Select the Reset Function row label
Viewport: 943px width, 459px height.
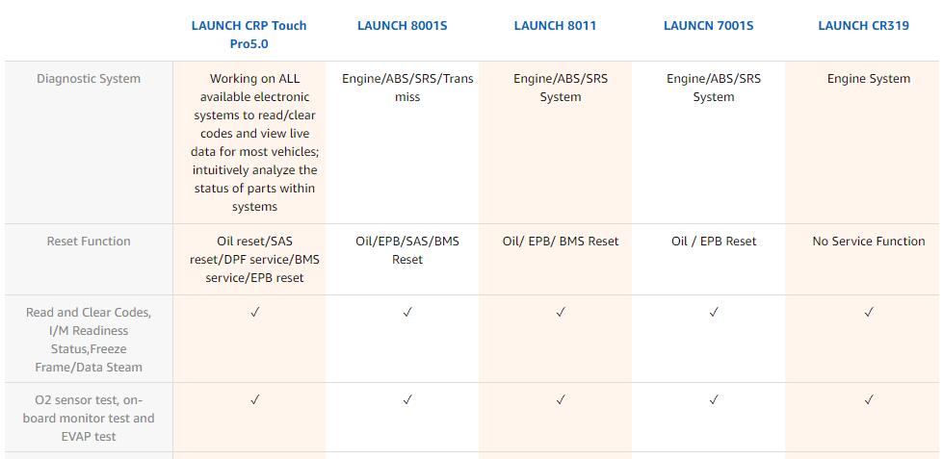pyautogui.click(x=89, y=241)
